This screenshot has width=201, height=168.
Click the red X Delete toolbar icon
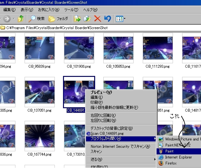tap(97, 19)
